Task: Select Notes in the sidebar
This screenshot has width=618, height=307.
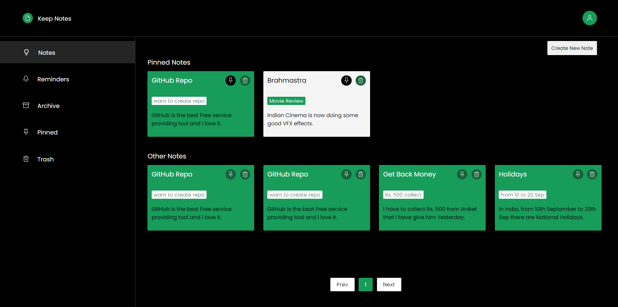Action: point(67,52)
